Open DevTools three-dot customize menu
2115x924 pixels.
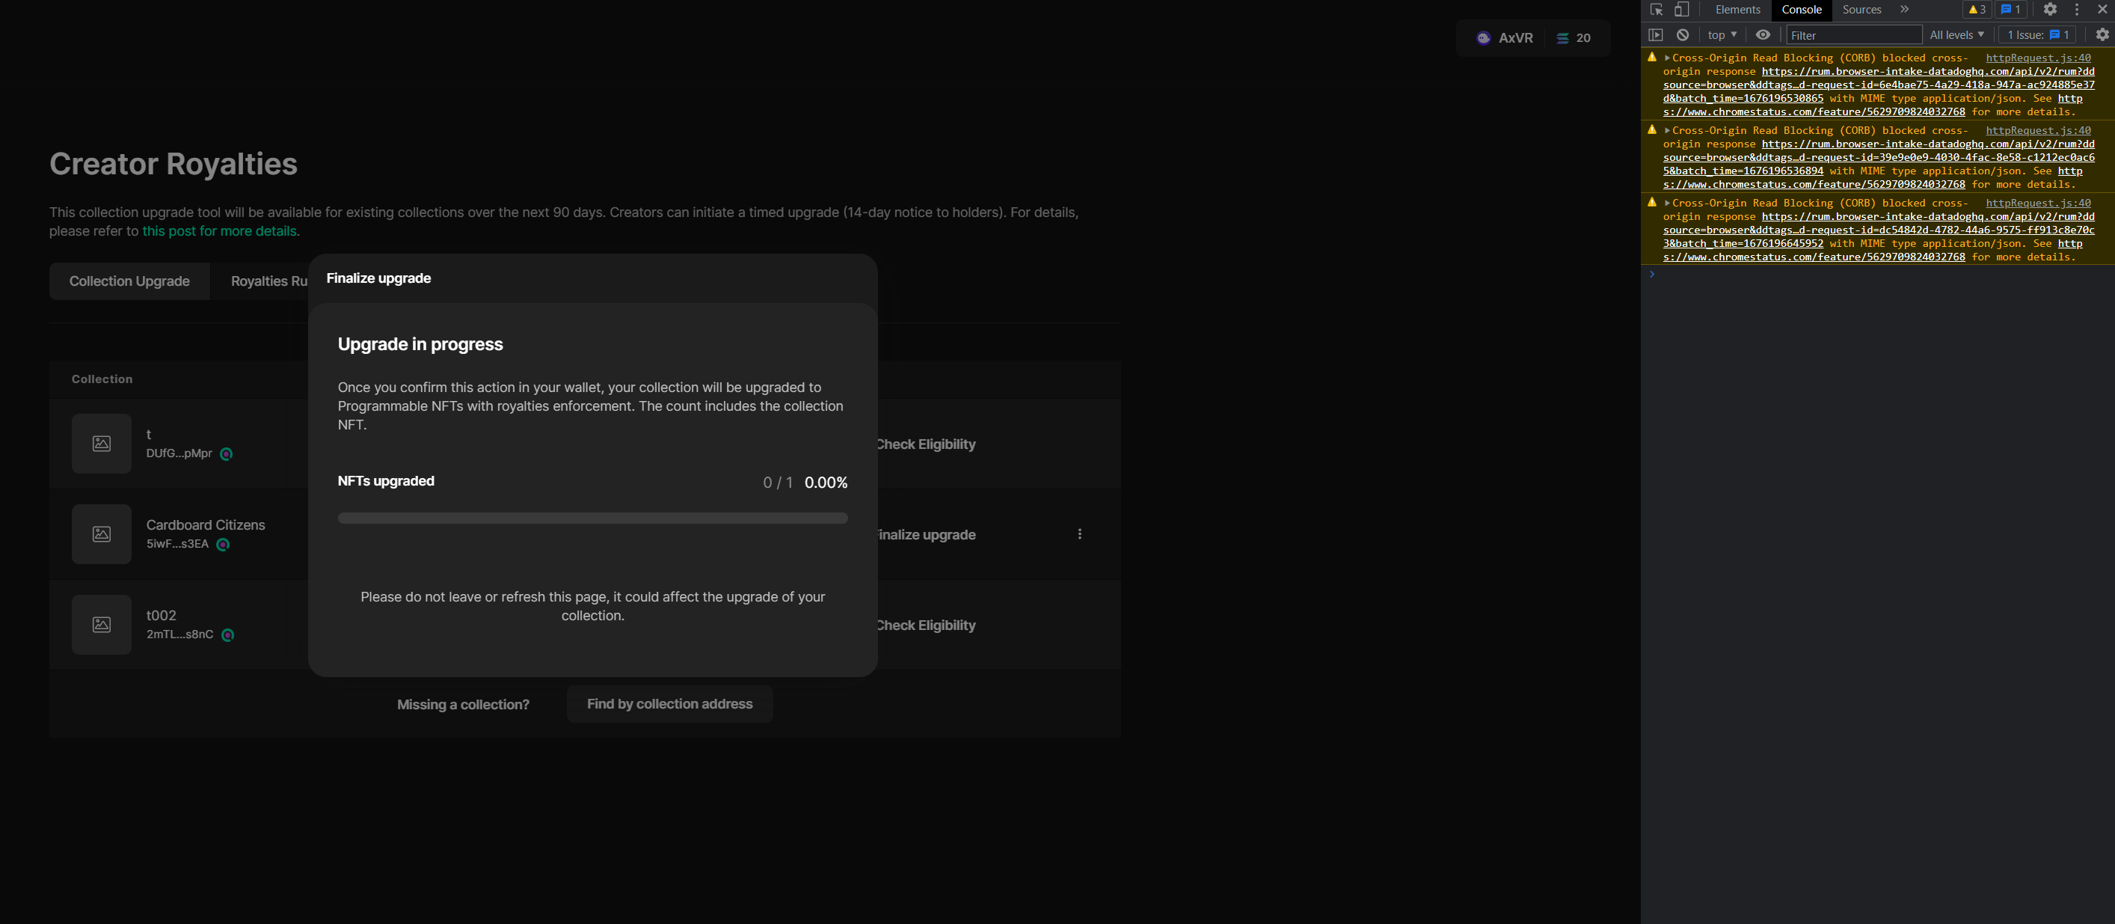[2076, 10]
